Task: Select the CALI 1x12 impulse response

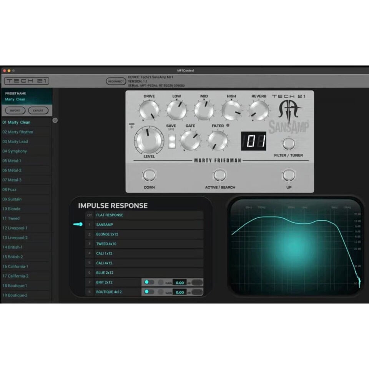Action: tap(144, 253)
